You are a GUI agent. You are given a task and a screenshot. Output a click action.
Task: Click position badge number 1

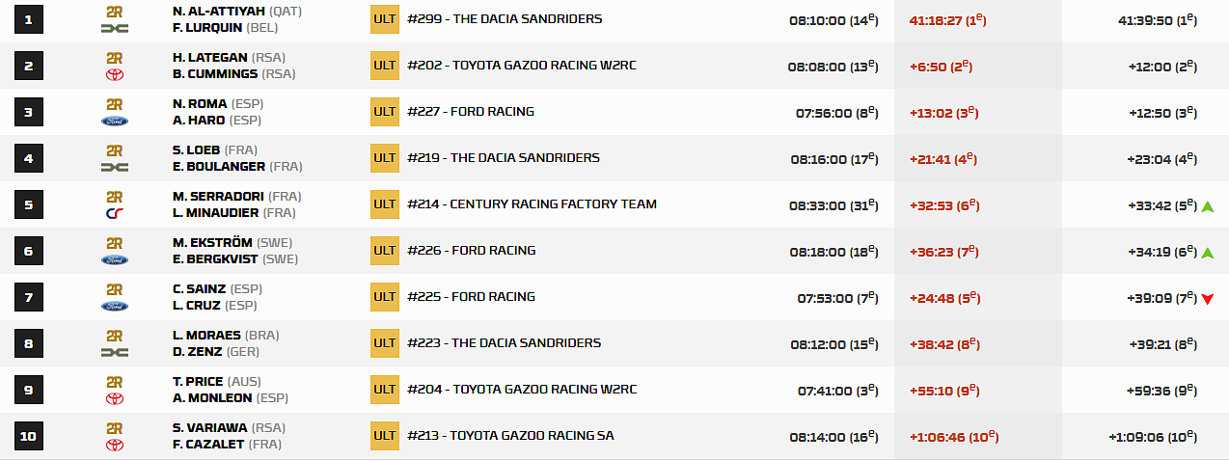(29, 19)
